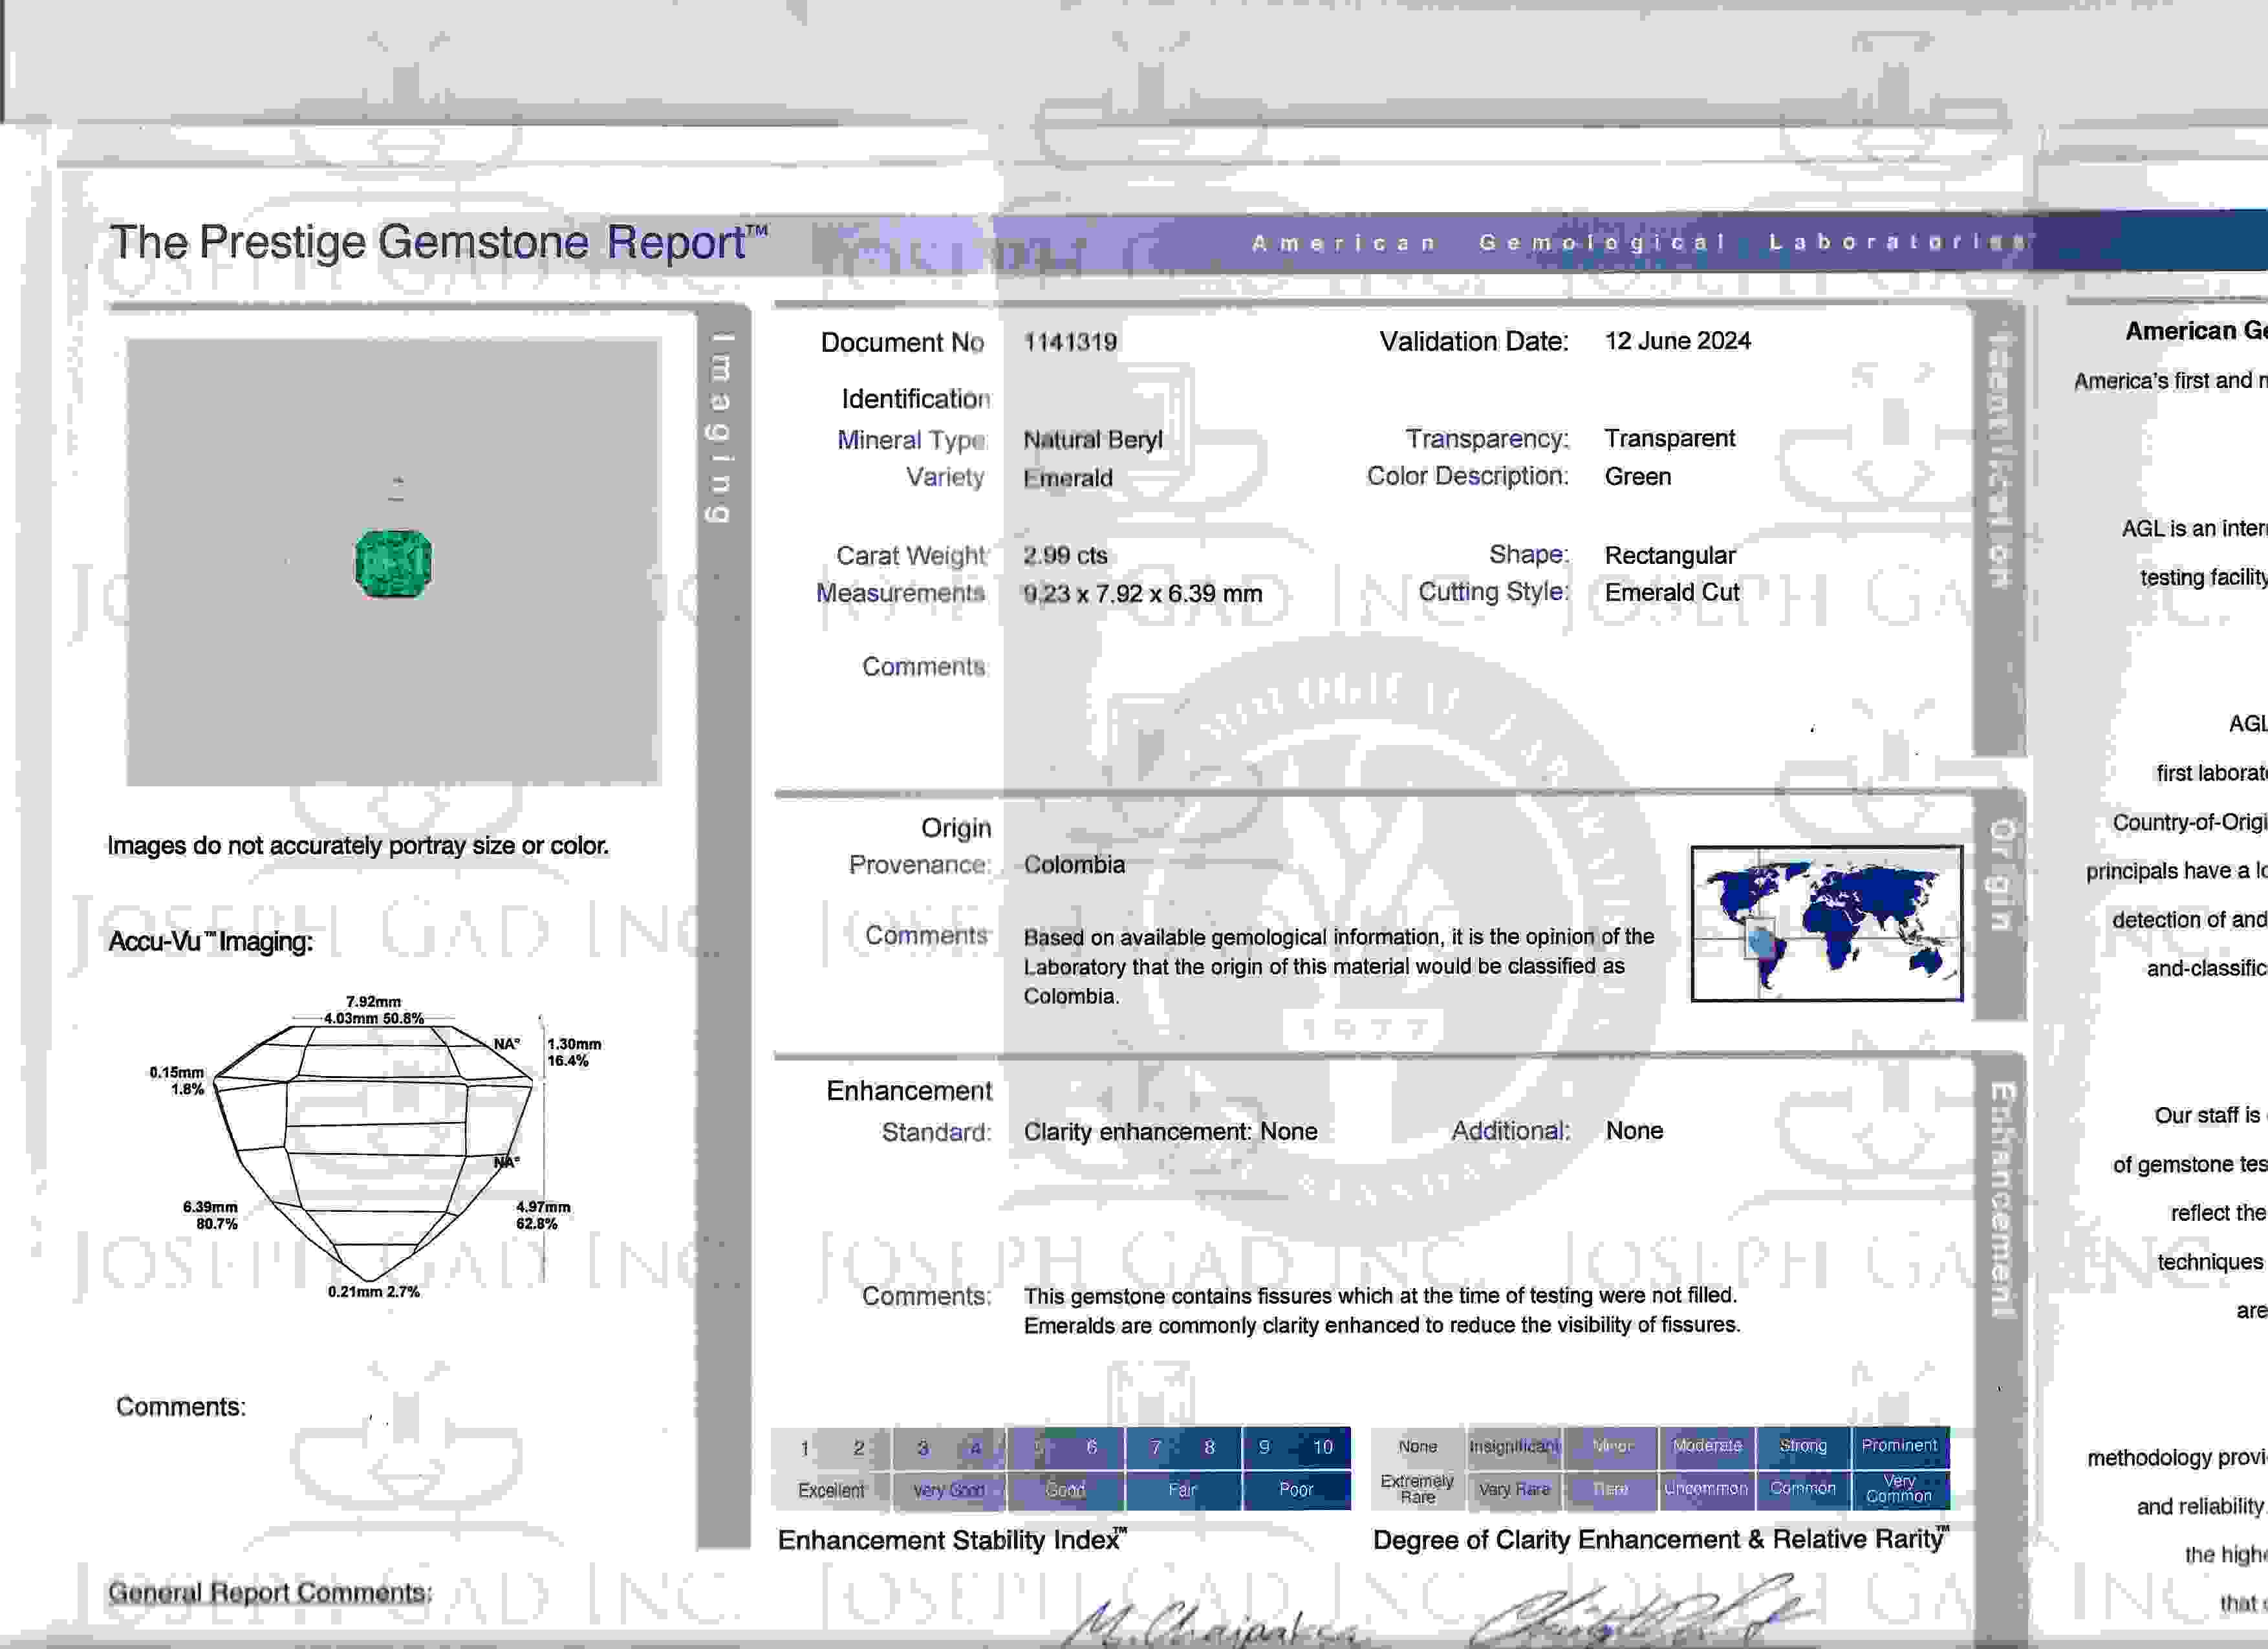Click the 'Prominent' clarity degree cell
This screenshot has width=2268, height=1649.
click(1899, 1446)
